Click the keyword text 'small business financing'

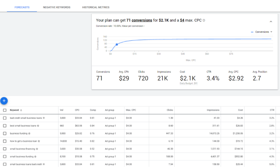[x=23, y=149]
